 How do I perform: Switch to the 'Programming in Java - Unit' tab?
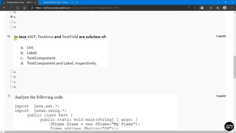click(19, 3)
